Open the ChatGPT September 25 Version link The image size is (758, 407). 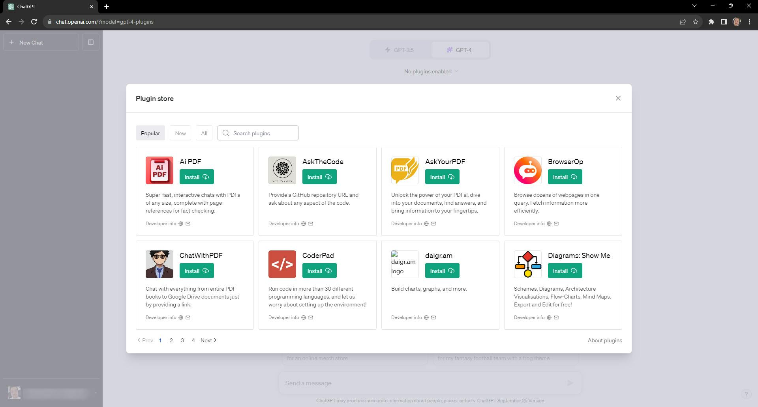[510, 401]
